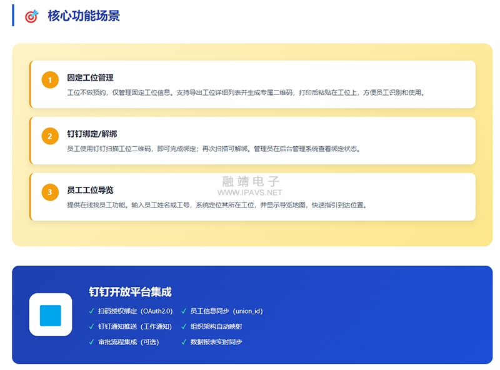This screenshot has width=500, height=370.
Task: Click 组织架构自动映射 text
Action: (x=216, y=326)
